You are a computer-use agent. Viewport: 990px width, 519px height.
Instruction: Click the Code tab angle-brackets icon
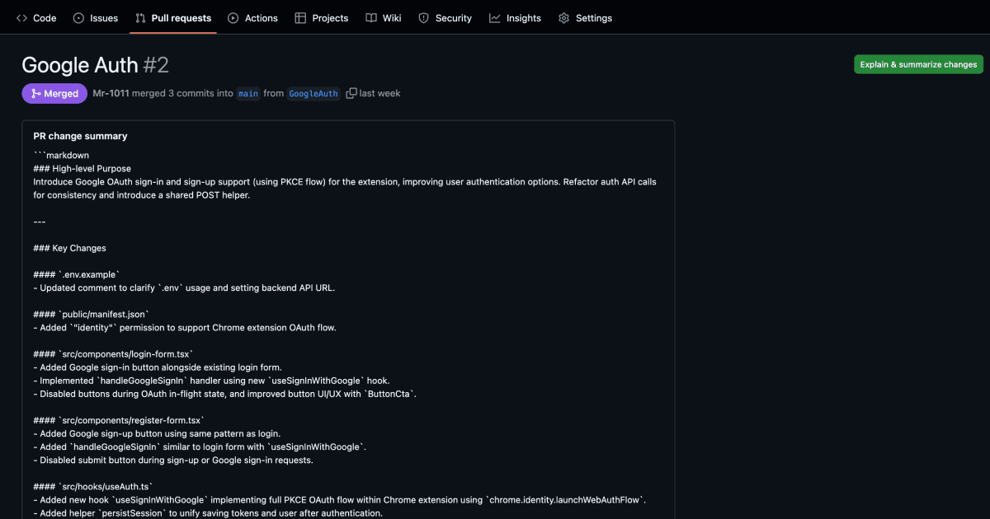click(21, 18)
